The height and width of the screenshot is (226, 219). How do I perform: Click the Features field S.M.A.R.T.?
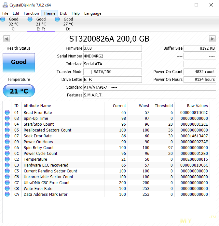[x=150, y=95]
